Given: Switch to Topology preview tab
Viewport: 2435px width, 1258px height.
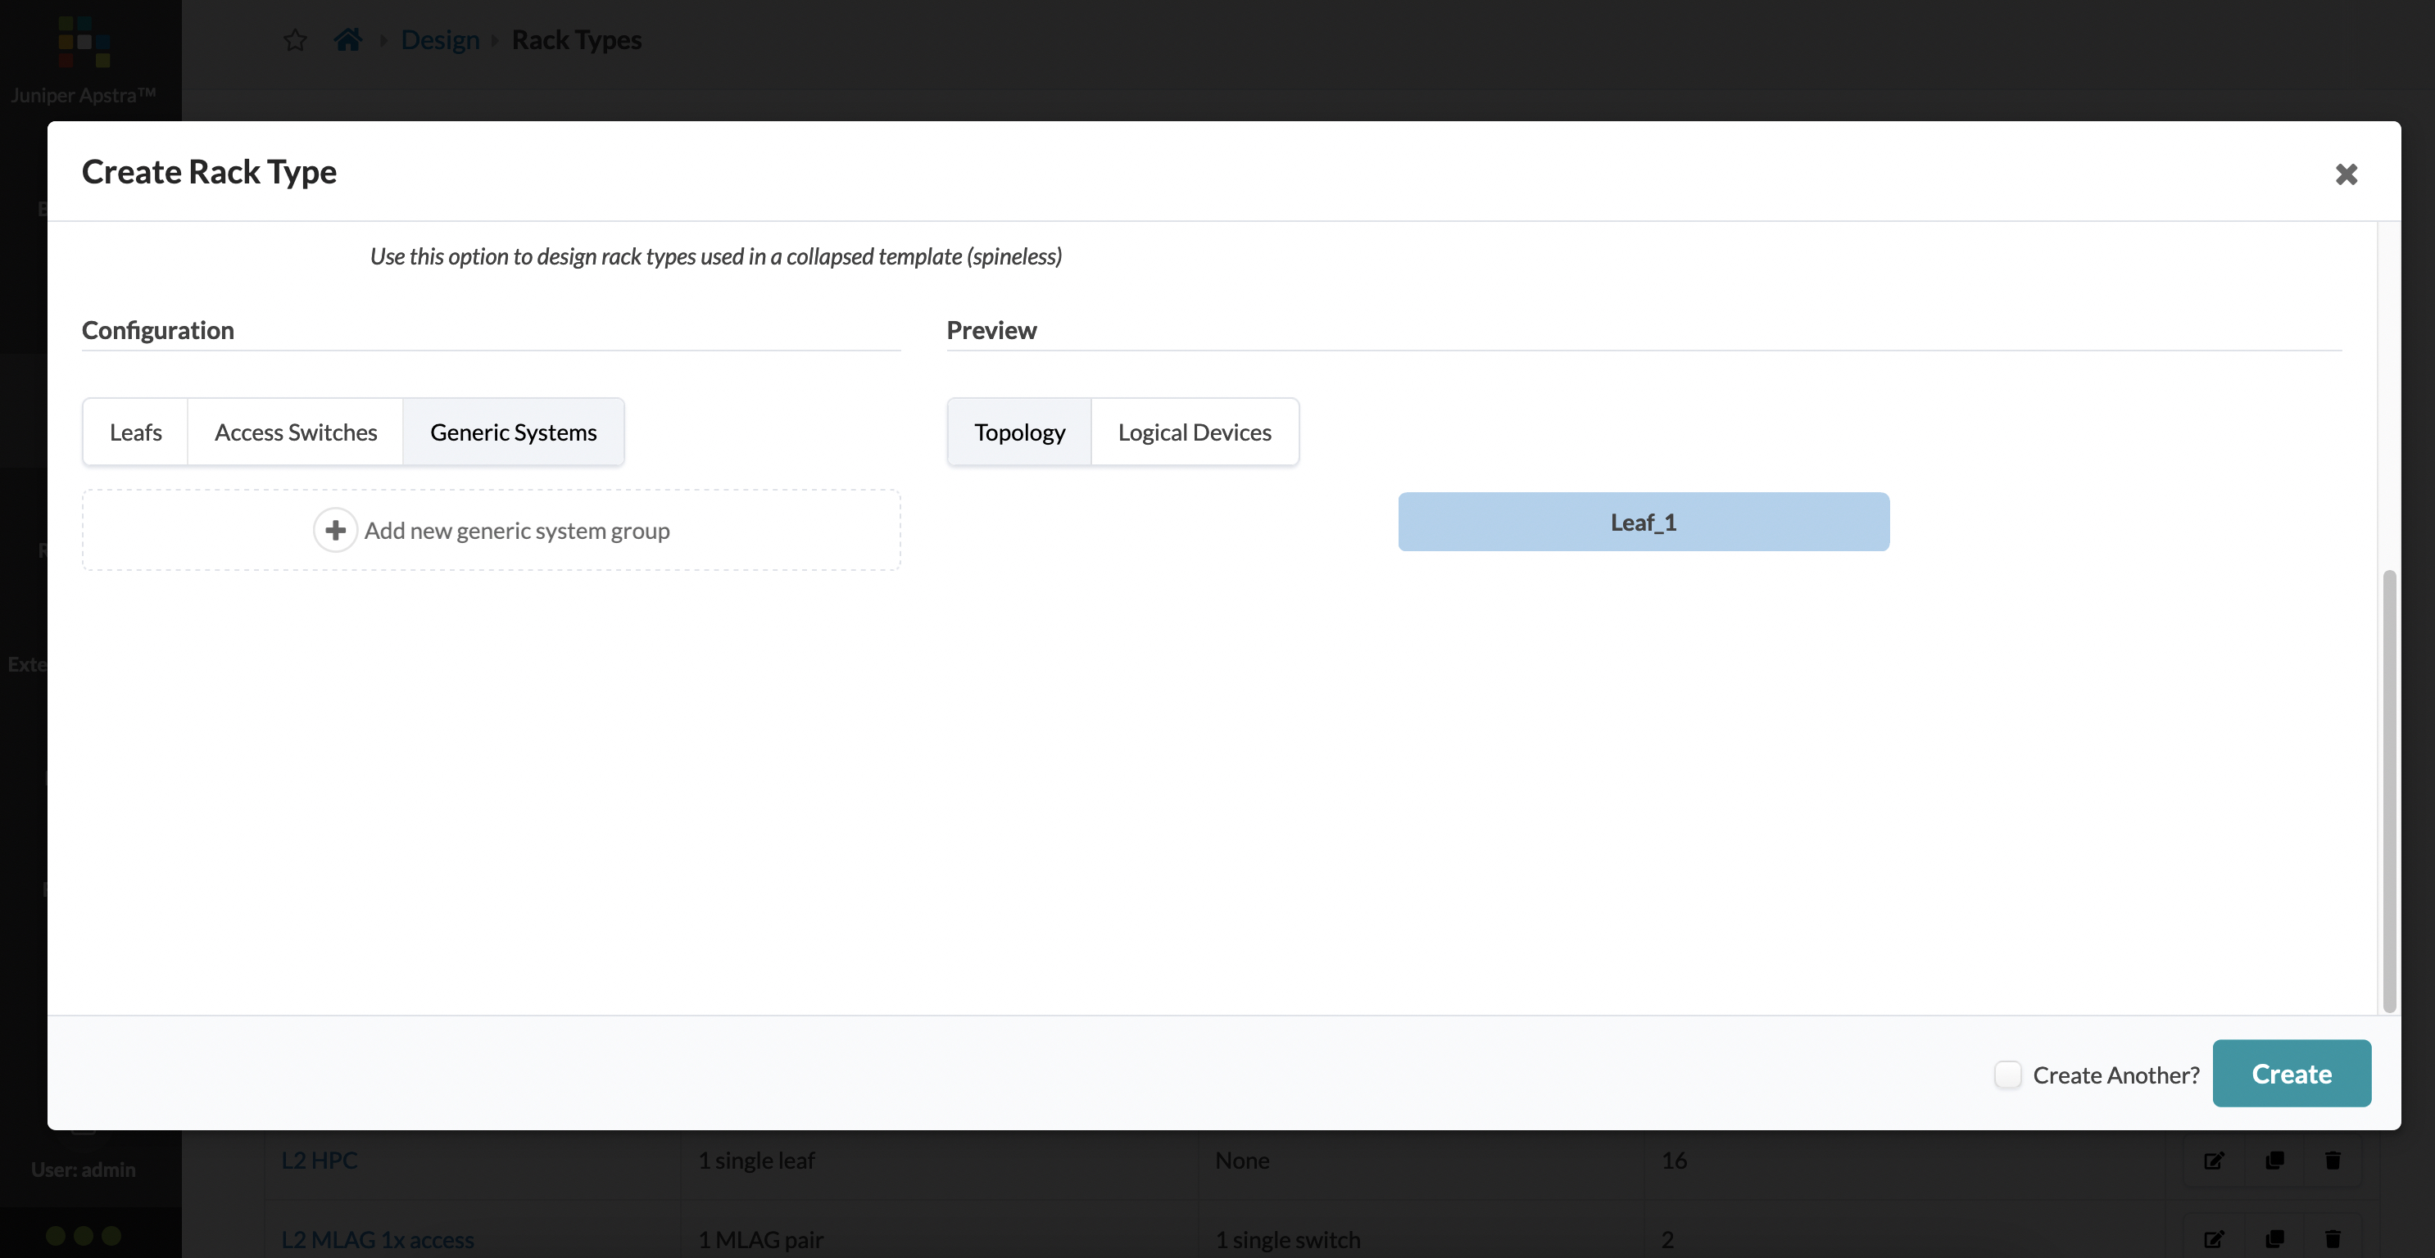Looking at the screenshot, I should click(x=1018, y=430).
